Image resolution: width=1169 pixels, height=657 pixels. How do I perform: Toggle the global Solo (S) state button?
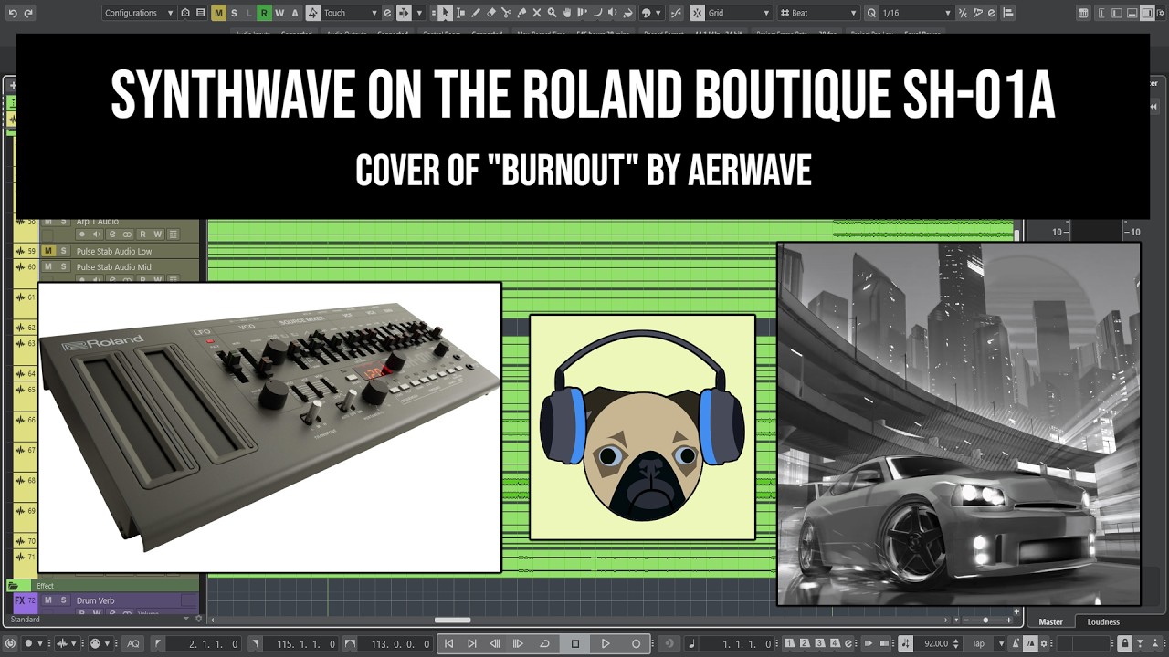(234, 13)
